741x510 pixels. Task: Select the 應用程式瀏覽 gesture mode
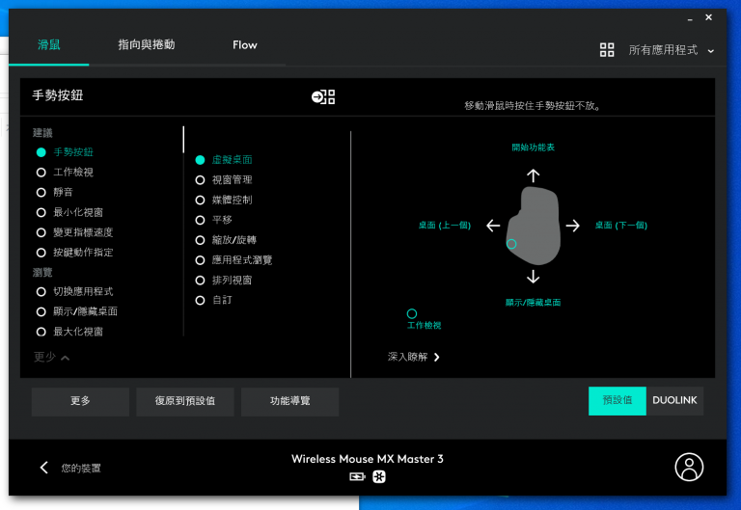pos(233,260)
